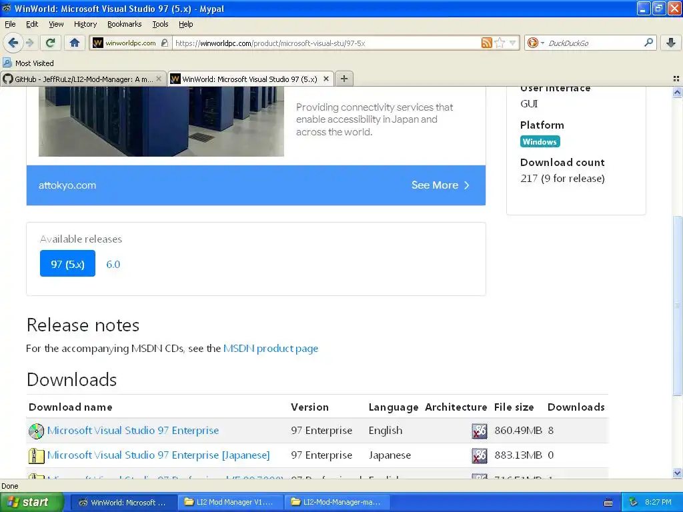Open the Downloads arrow toolbar icon

(671, 43)
